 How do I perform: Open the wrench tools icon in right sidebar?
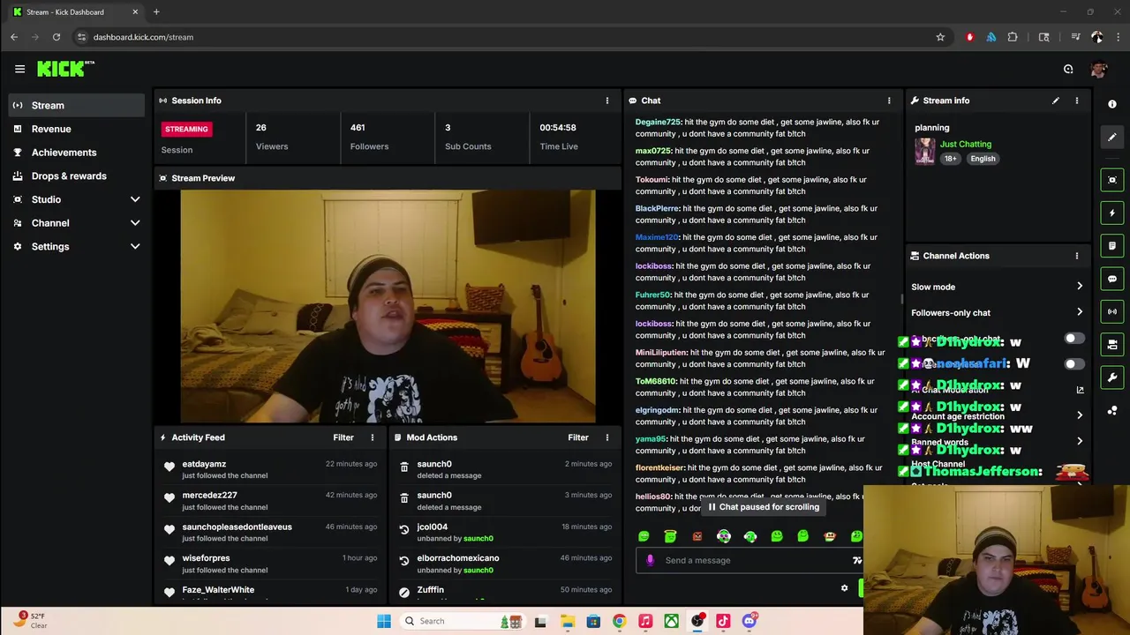[x=1112, y=377]
